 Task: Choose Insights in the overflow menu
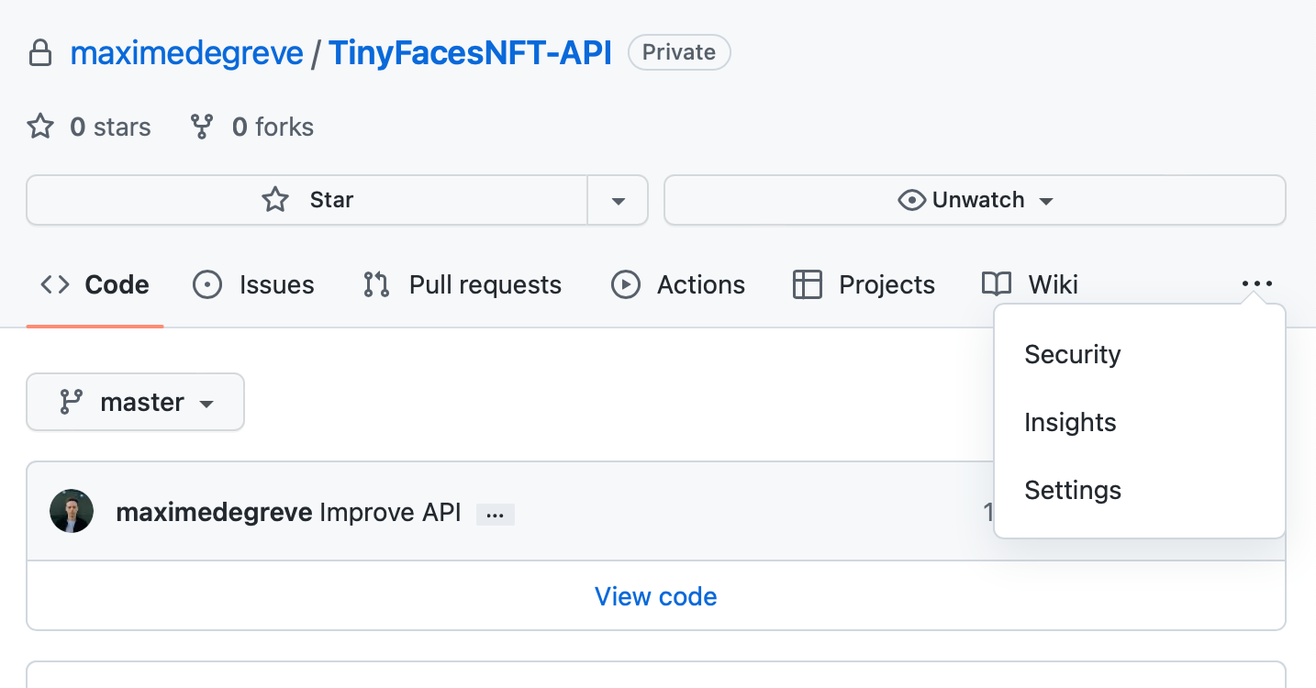1070,423
